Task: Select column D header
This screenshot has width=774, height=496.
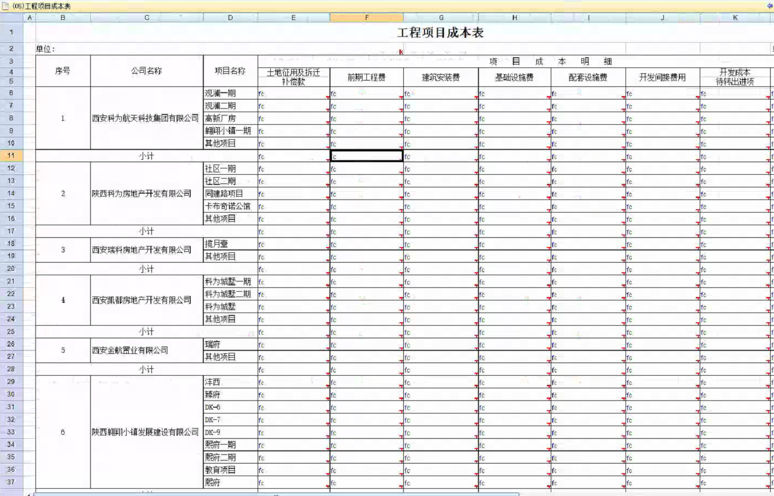Action: click(x=231, y=17)
